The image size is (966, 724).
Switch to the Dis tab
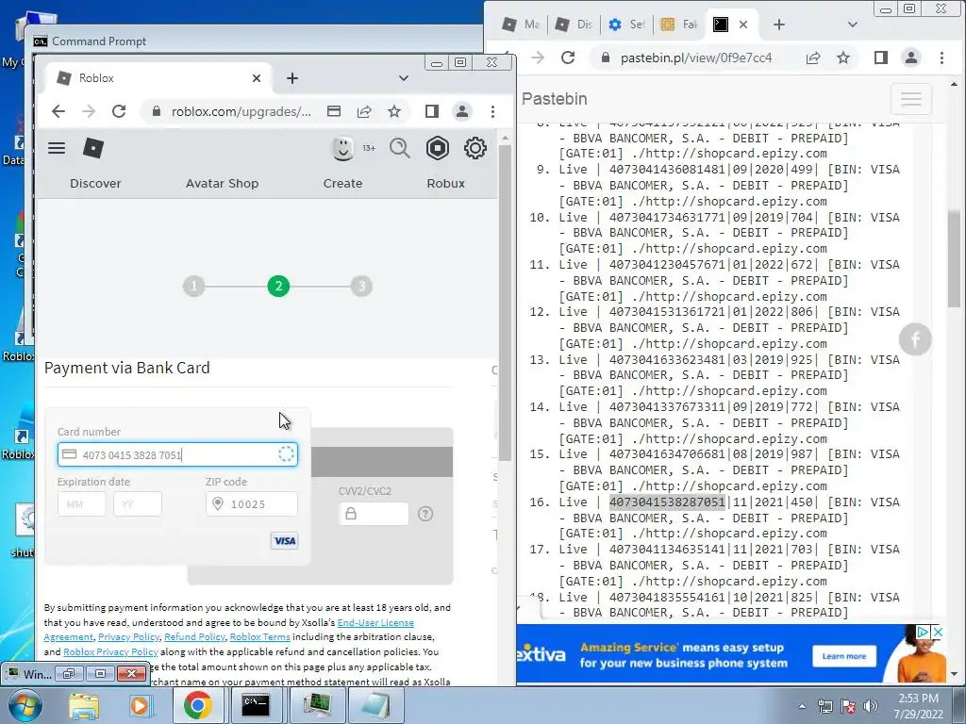pyautogui.click(x=574, y=25)
